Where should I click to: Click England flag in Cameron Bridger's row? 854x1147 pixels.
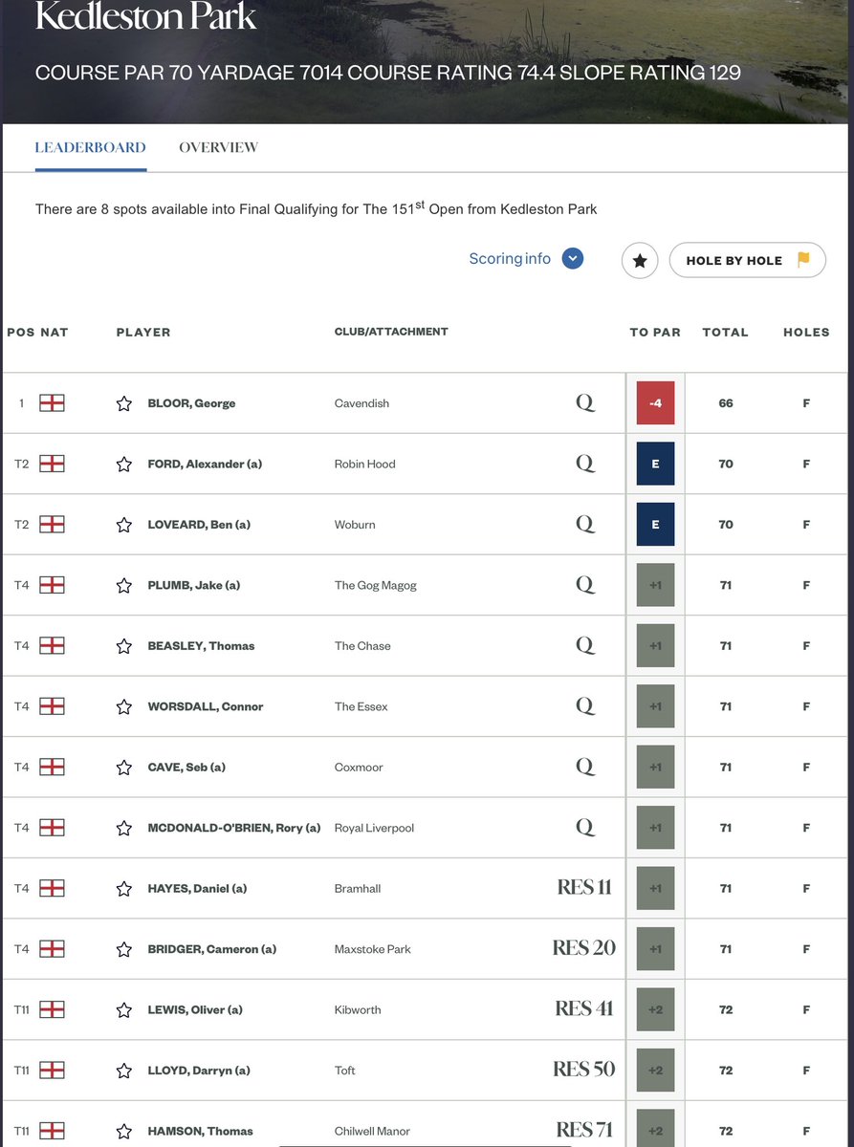[52, 949]
